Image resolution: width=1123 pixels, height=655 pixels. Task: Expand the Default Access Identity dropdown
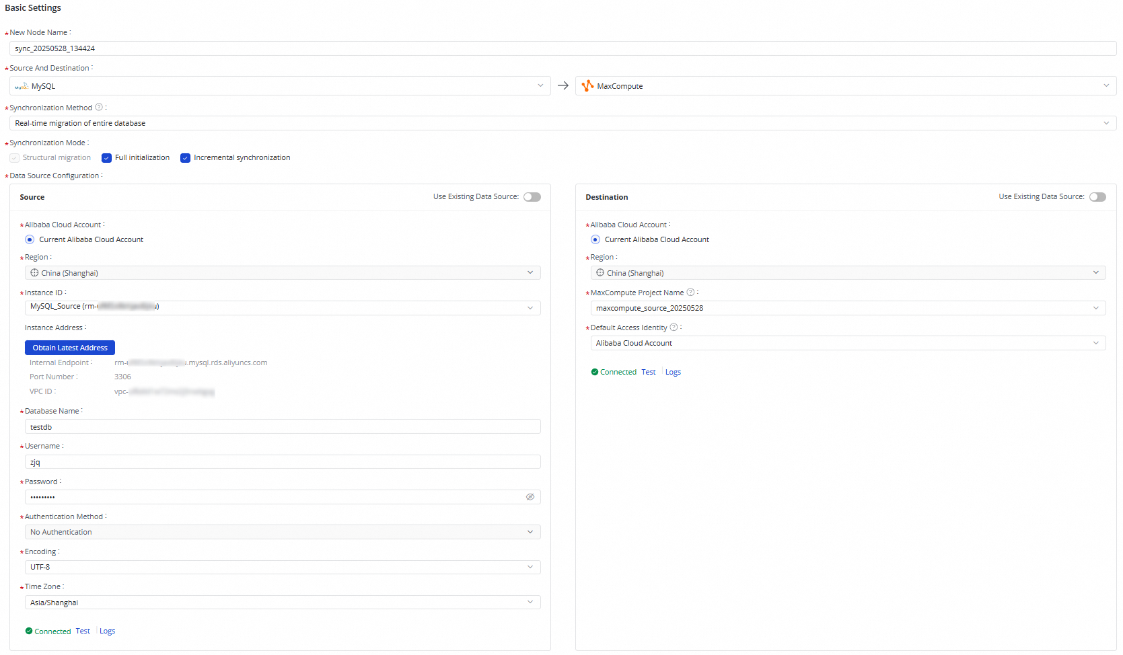848,343
